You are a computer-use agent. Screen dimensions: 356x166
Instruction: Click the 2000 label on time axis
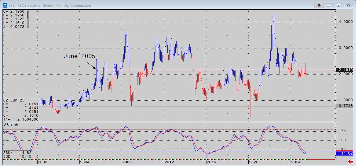[42, 162]
